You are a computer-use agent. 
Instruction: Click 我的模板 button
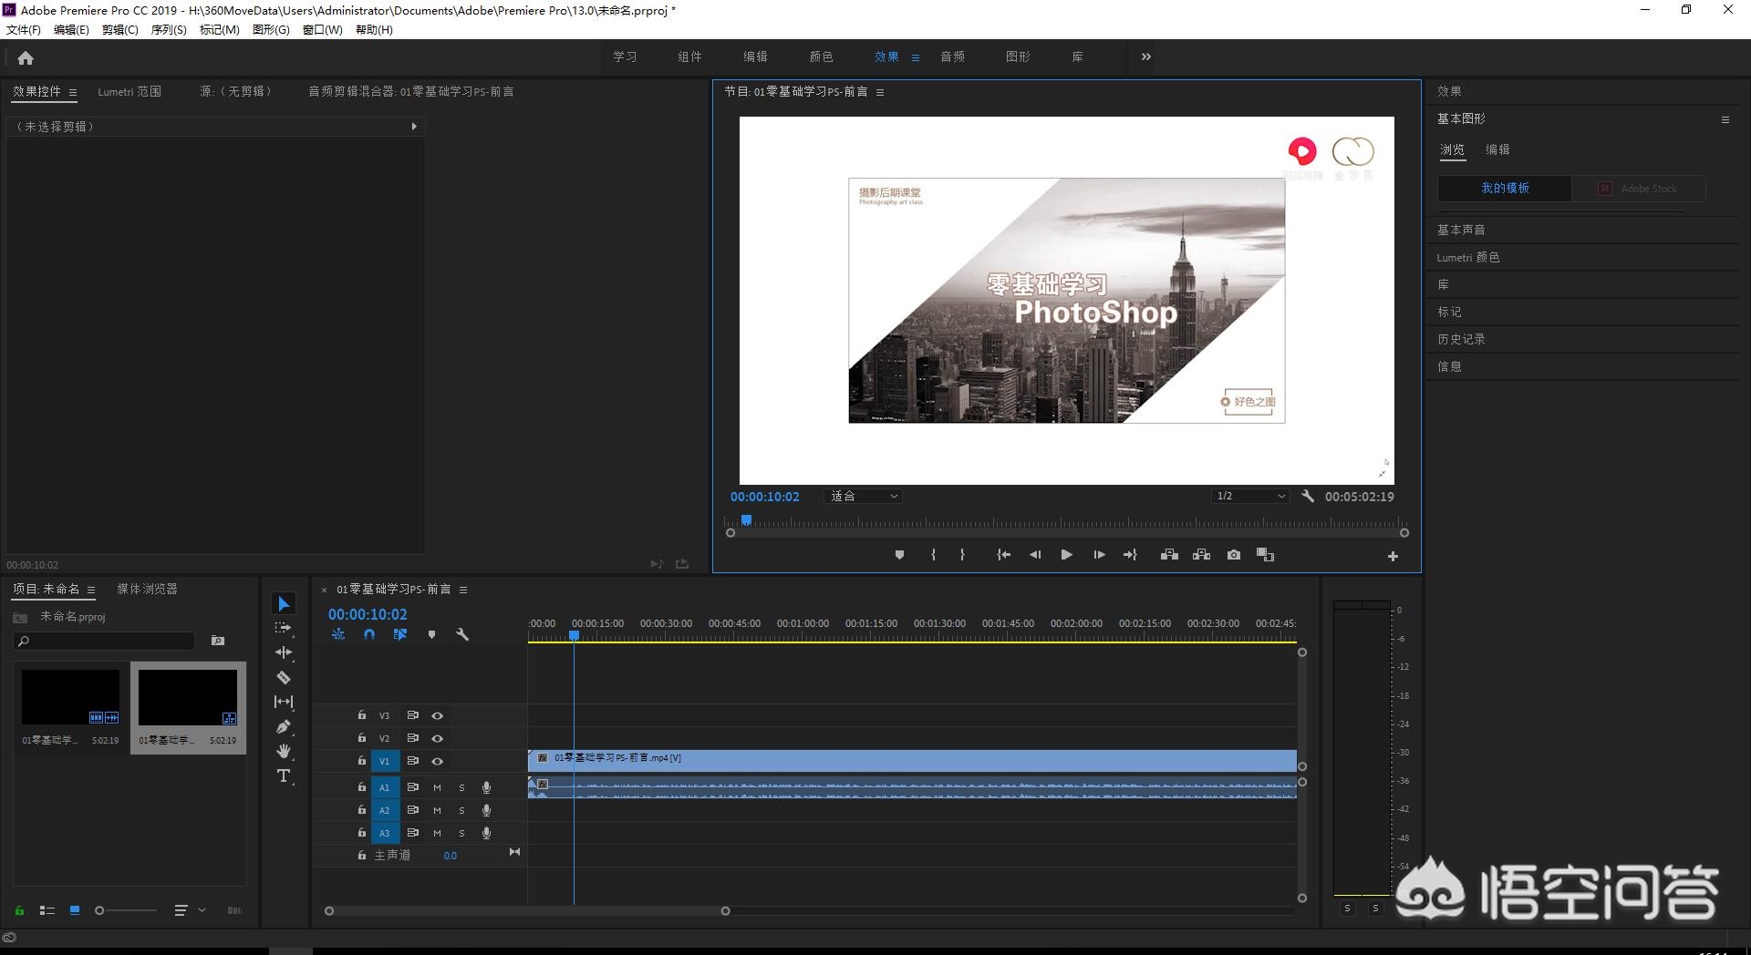(x=1505, y=189)
